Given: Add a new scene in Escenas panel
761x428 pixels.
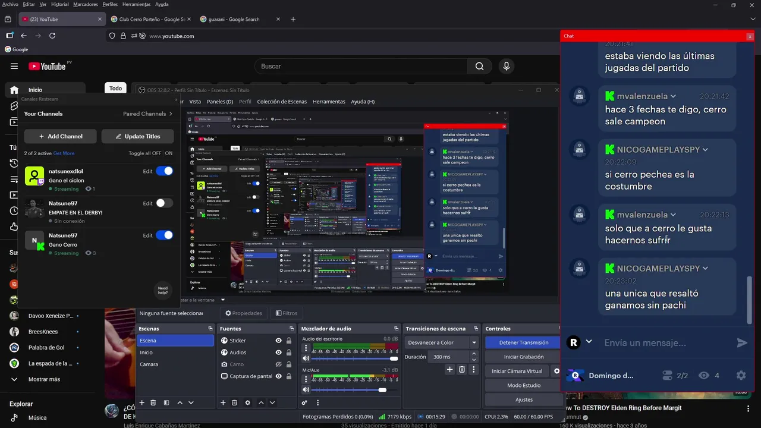Looking at the screenshot, I should click(x=142, y=402).
